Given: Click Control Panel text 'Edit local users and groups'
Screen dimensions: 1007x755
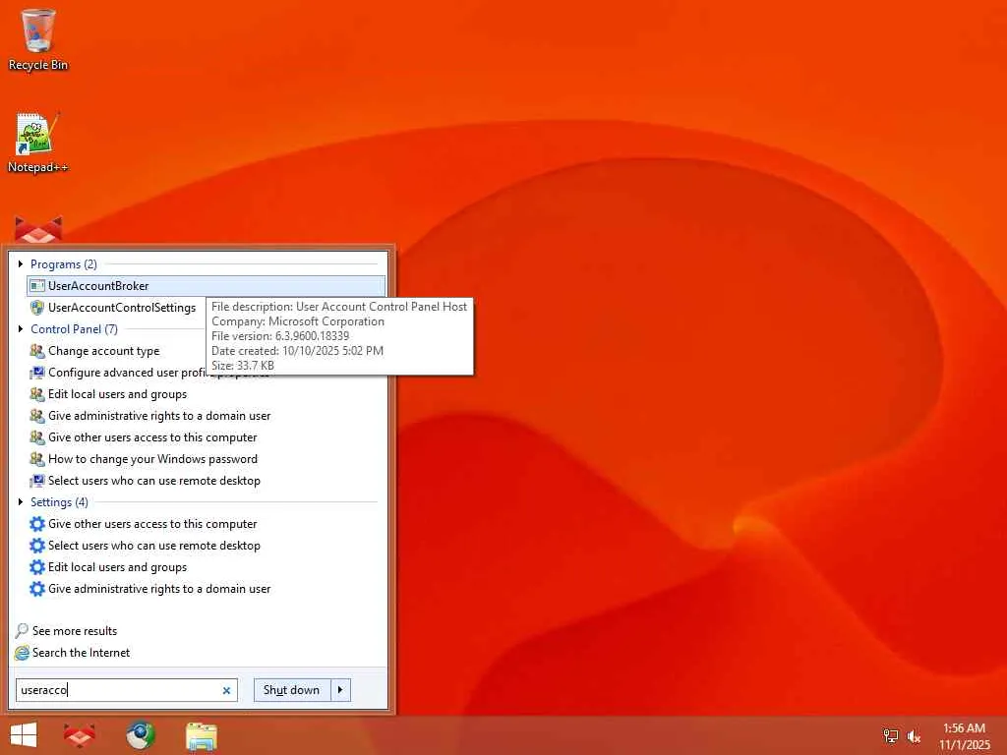Looking at the screenshot, I should [x=118, y=394].
